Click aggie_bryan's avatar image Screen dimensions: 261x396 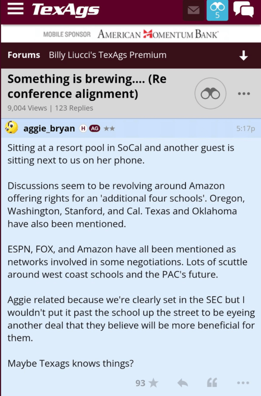[12, 128]
